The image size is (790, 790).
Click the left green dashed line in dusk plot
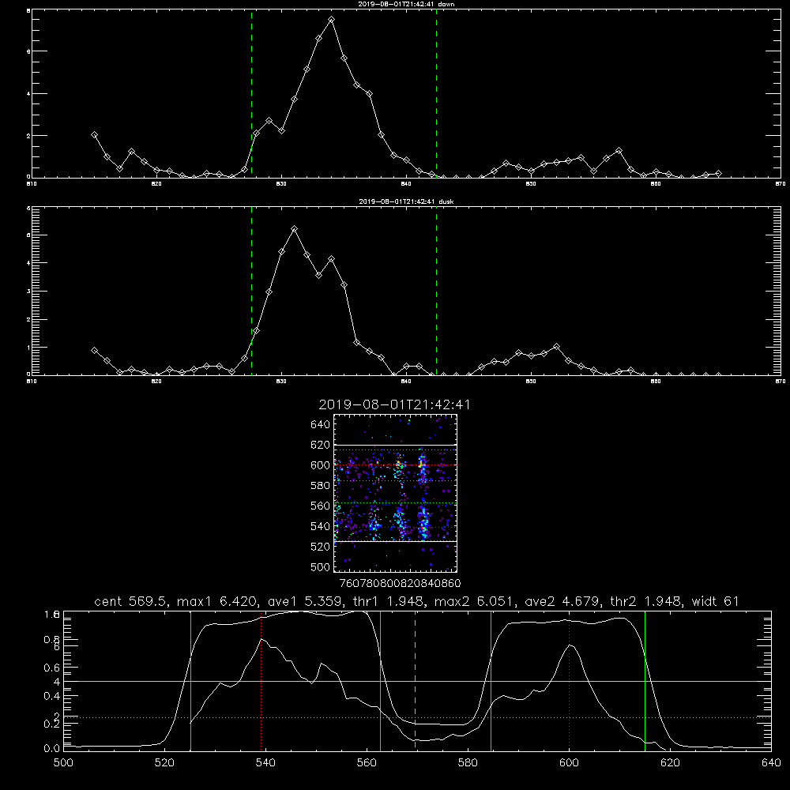coord(251,291)
